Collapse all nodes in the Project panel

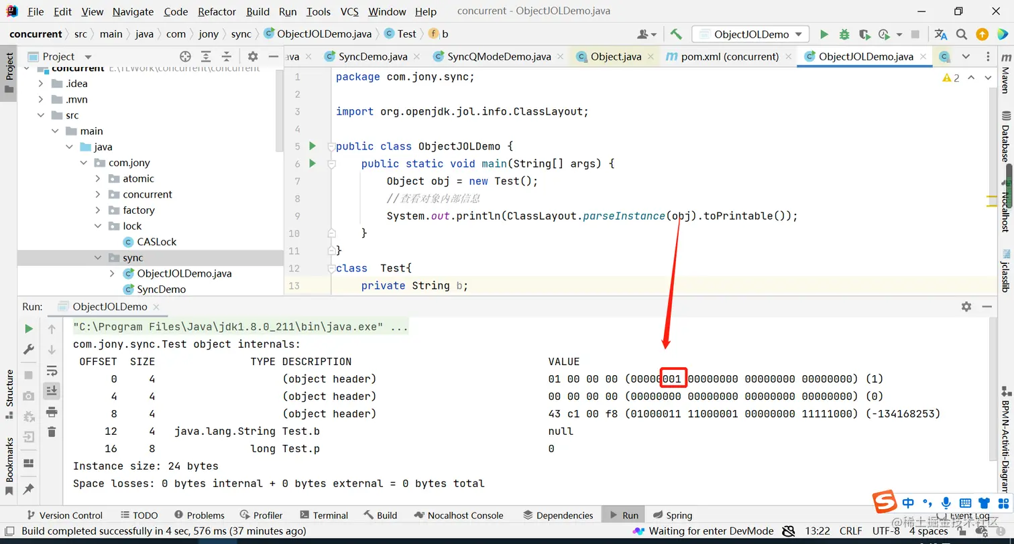click(226, 57)
